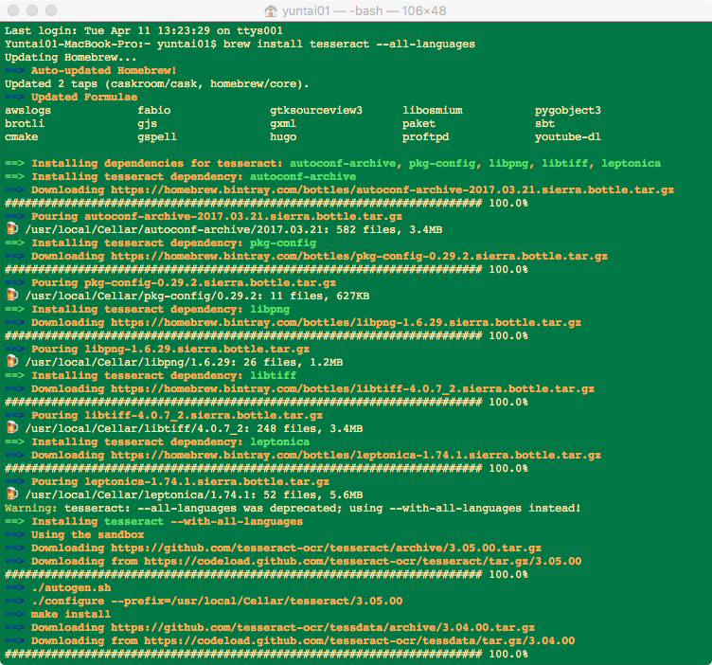Click '/usr/local/Cellar/leptonica/1.74.1: 52 files, 5.6MB'
The height and width of the screenshot is (665, 712).
pyautogui.click(x=194, y=495)
